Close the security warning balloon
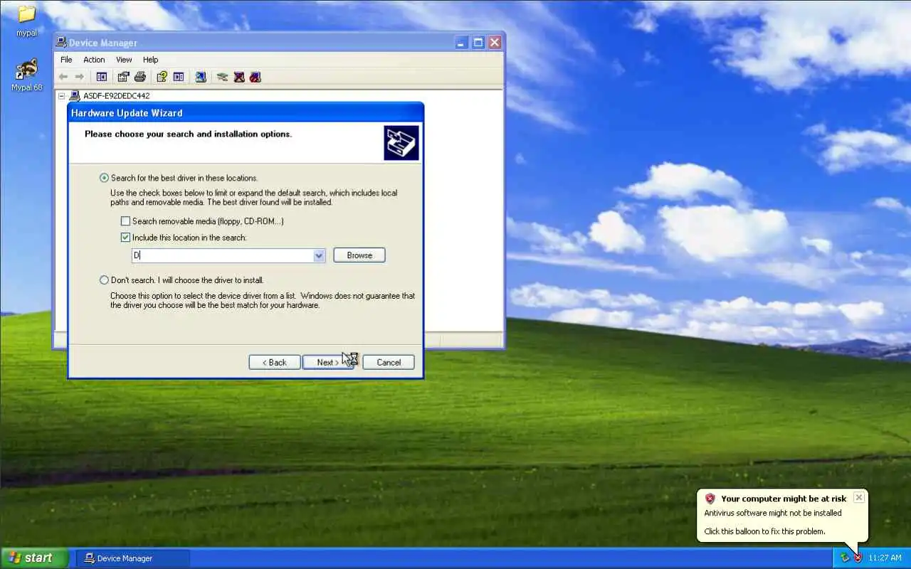The height and width of the screenshot is (569, 911). coord(859,497)
